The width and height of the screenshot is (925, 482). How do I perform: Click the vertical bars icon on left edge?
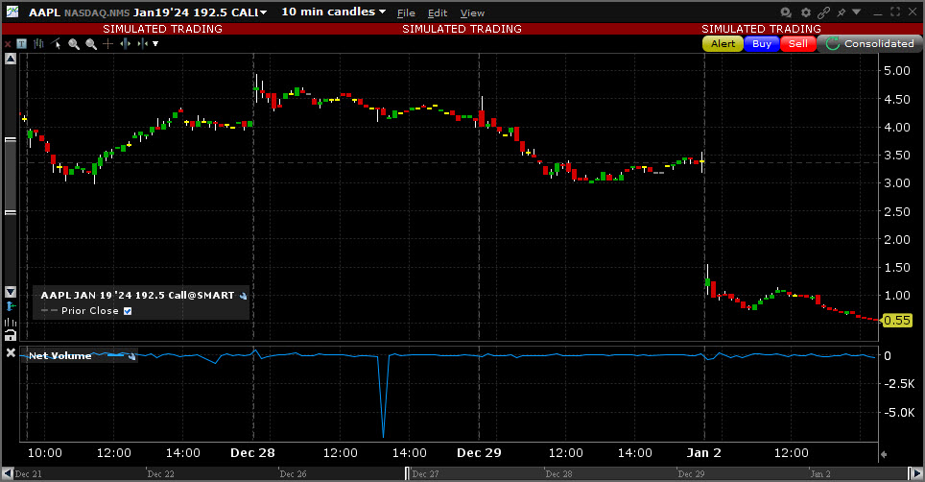click(x=10, y=322)
